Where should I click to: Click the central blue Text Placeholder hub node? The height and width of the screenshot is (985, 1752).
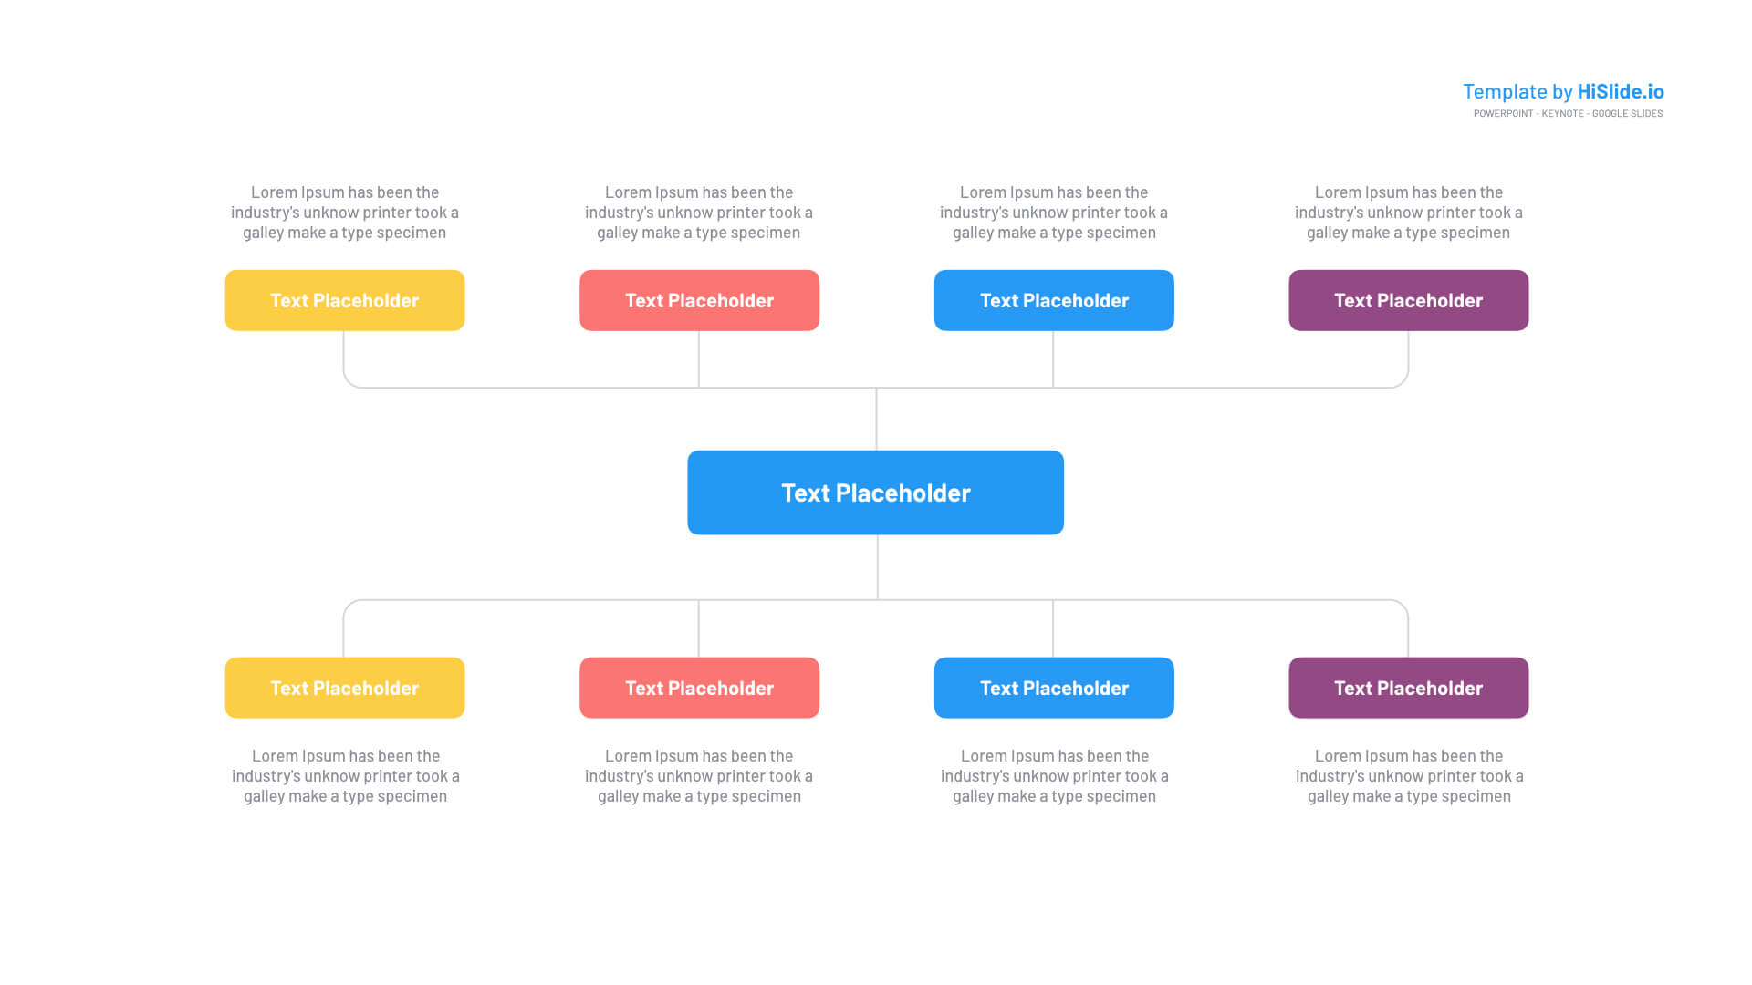point(876,492)
